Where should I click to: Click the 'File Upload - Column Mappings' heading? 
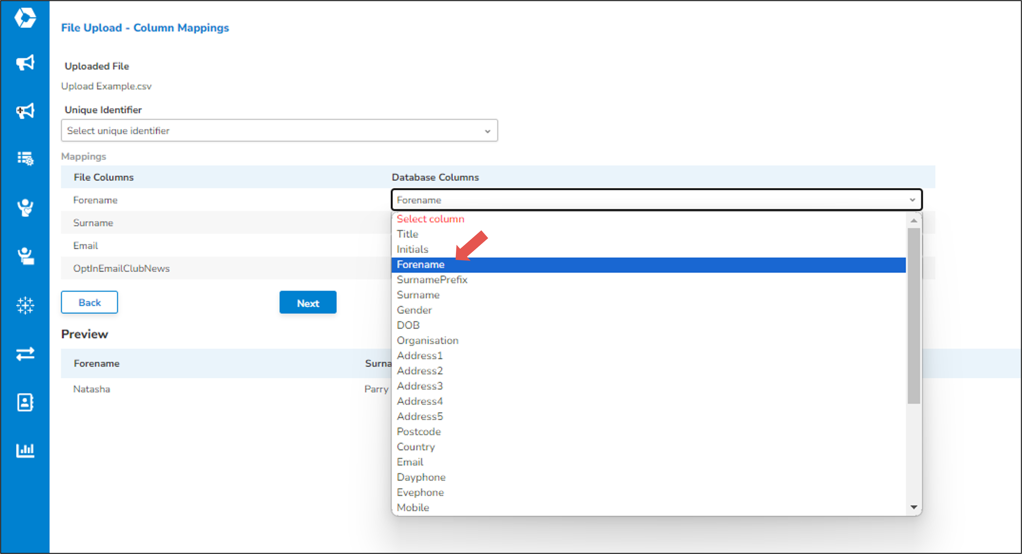[x=145, y=28]
